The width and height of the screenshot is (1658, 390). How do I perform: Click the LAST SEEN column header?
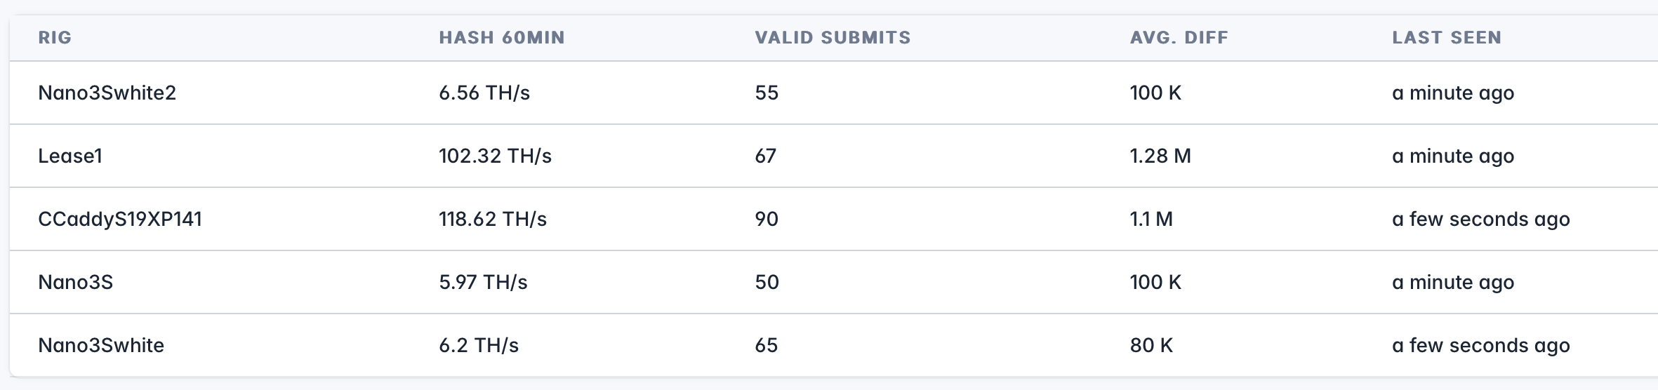click(x=1446, y=38)
